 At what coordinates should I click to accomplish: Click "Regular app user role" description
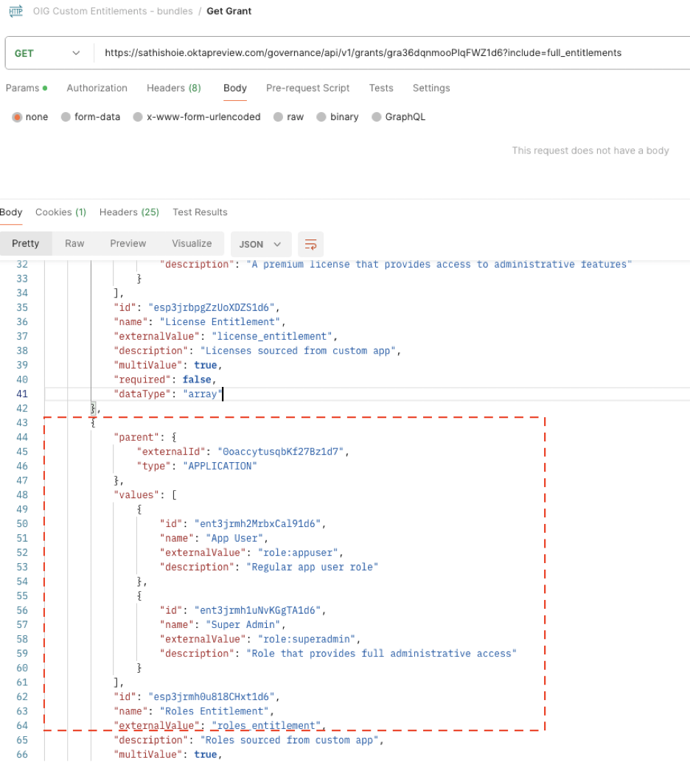tap(312, 567)
